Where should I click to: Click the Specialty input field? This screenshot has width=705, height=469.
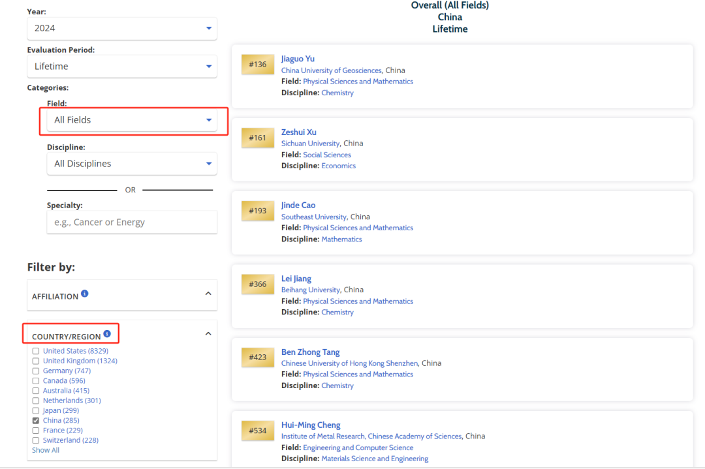[132, 222]
